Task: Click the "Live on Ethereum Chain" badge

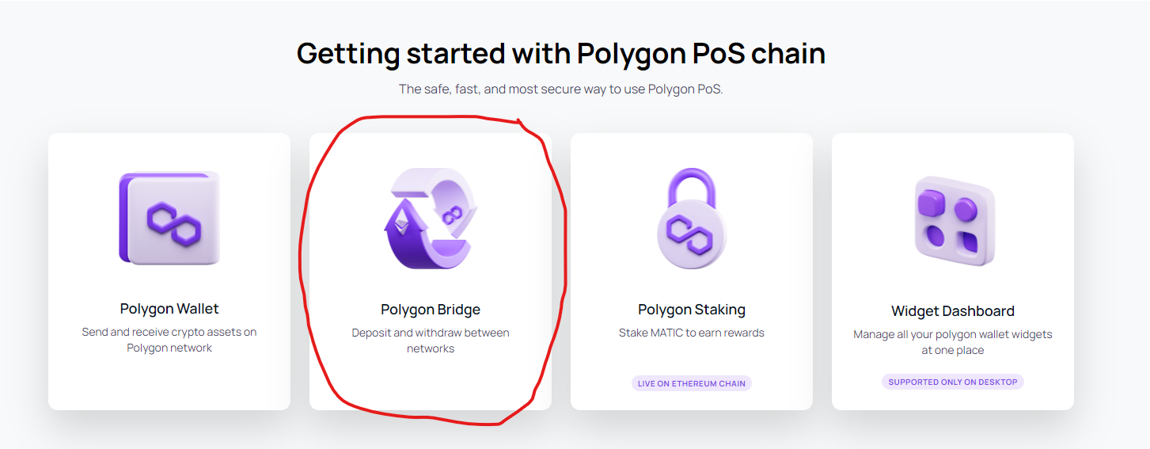Action: point(692,383)
